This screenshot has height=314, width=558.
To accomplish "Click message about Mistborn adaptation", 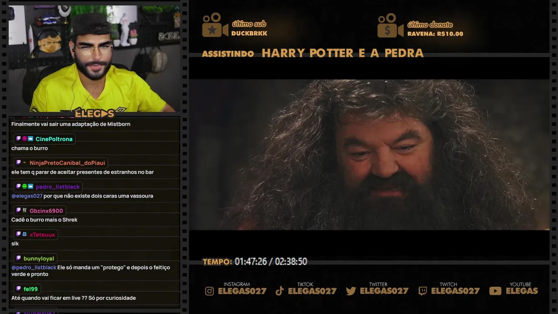I will tap(71, 124).
